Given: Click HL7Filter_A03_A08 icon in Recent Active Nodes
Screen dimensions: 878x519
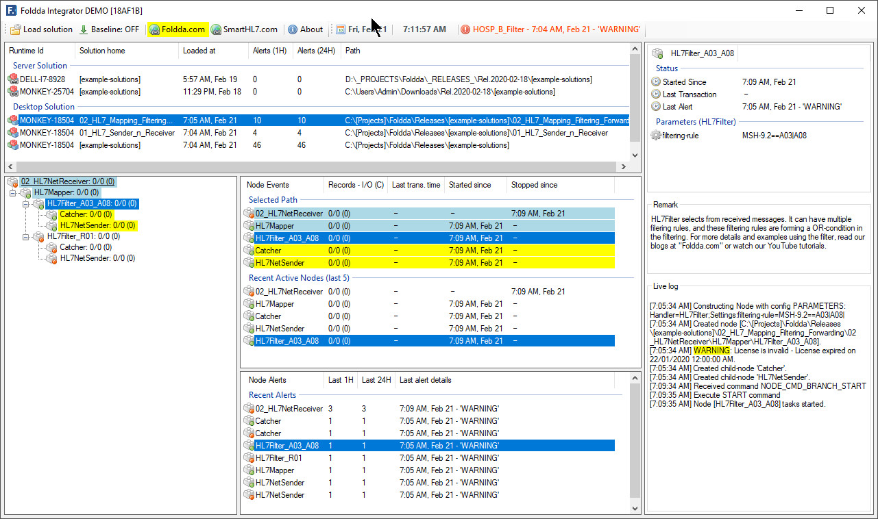Looking at the screenshot, I should click(249, 341).
